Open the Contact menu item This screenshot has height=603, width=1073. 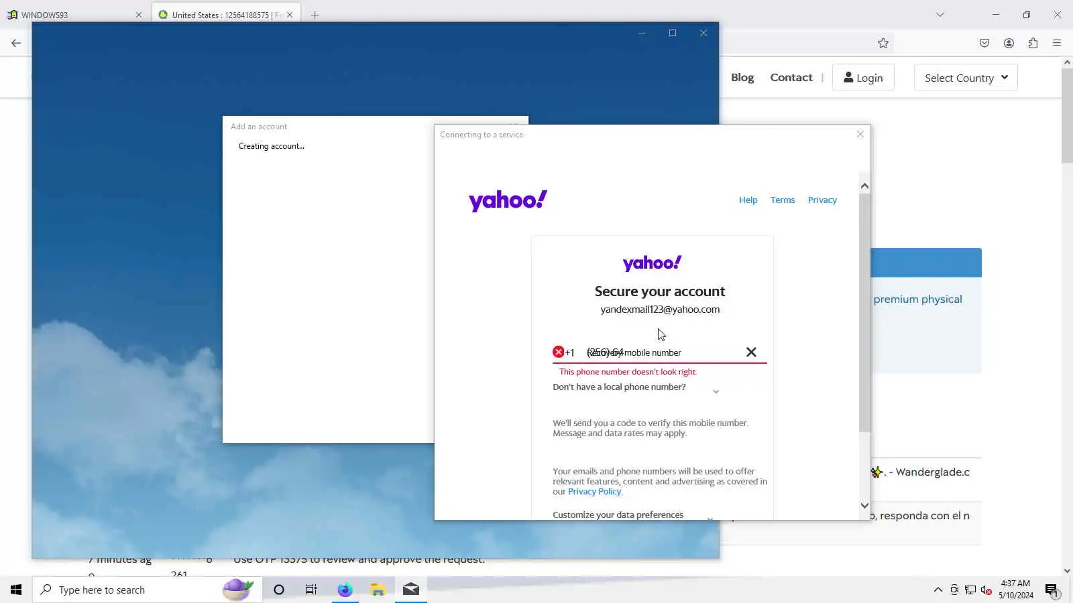(791, 78)
